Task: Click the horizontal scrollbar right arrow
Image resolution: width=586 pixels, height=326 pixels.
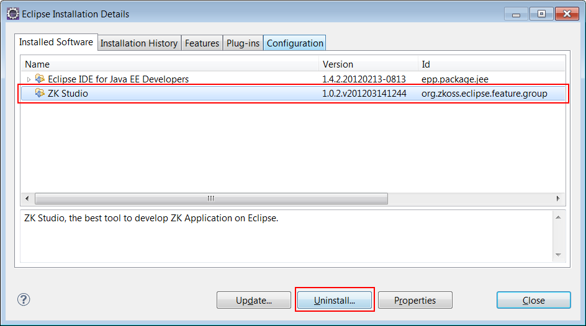Action: 558,198
